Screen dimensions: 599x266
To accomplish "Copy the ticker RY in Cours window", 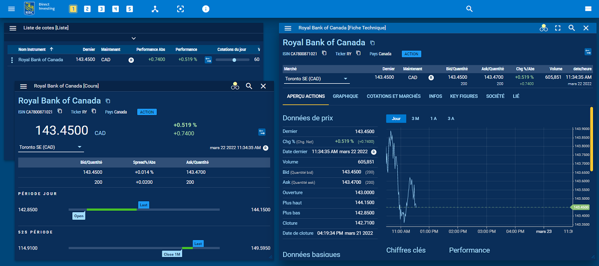I will [x=93, y=112].
